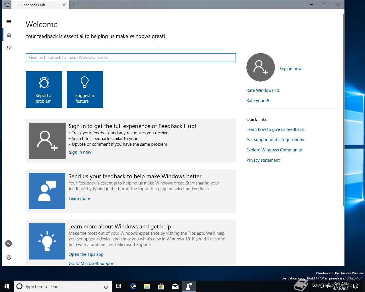Click the large round sign-in avatar icon
The height and width of the screenshot is (292, 365).
tap(260, 67)
